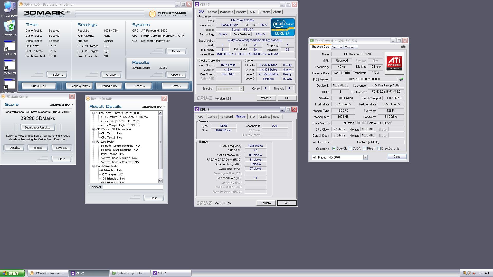Toggle the OpenCL checkbox in GPU-Z

point(334,149)
